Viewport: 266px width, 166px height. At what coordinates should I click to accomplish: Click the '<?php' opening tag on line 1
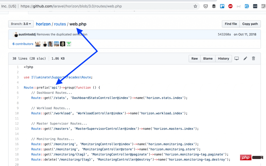tap(29, 67)
